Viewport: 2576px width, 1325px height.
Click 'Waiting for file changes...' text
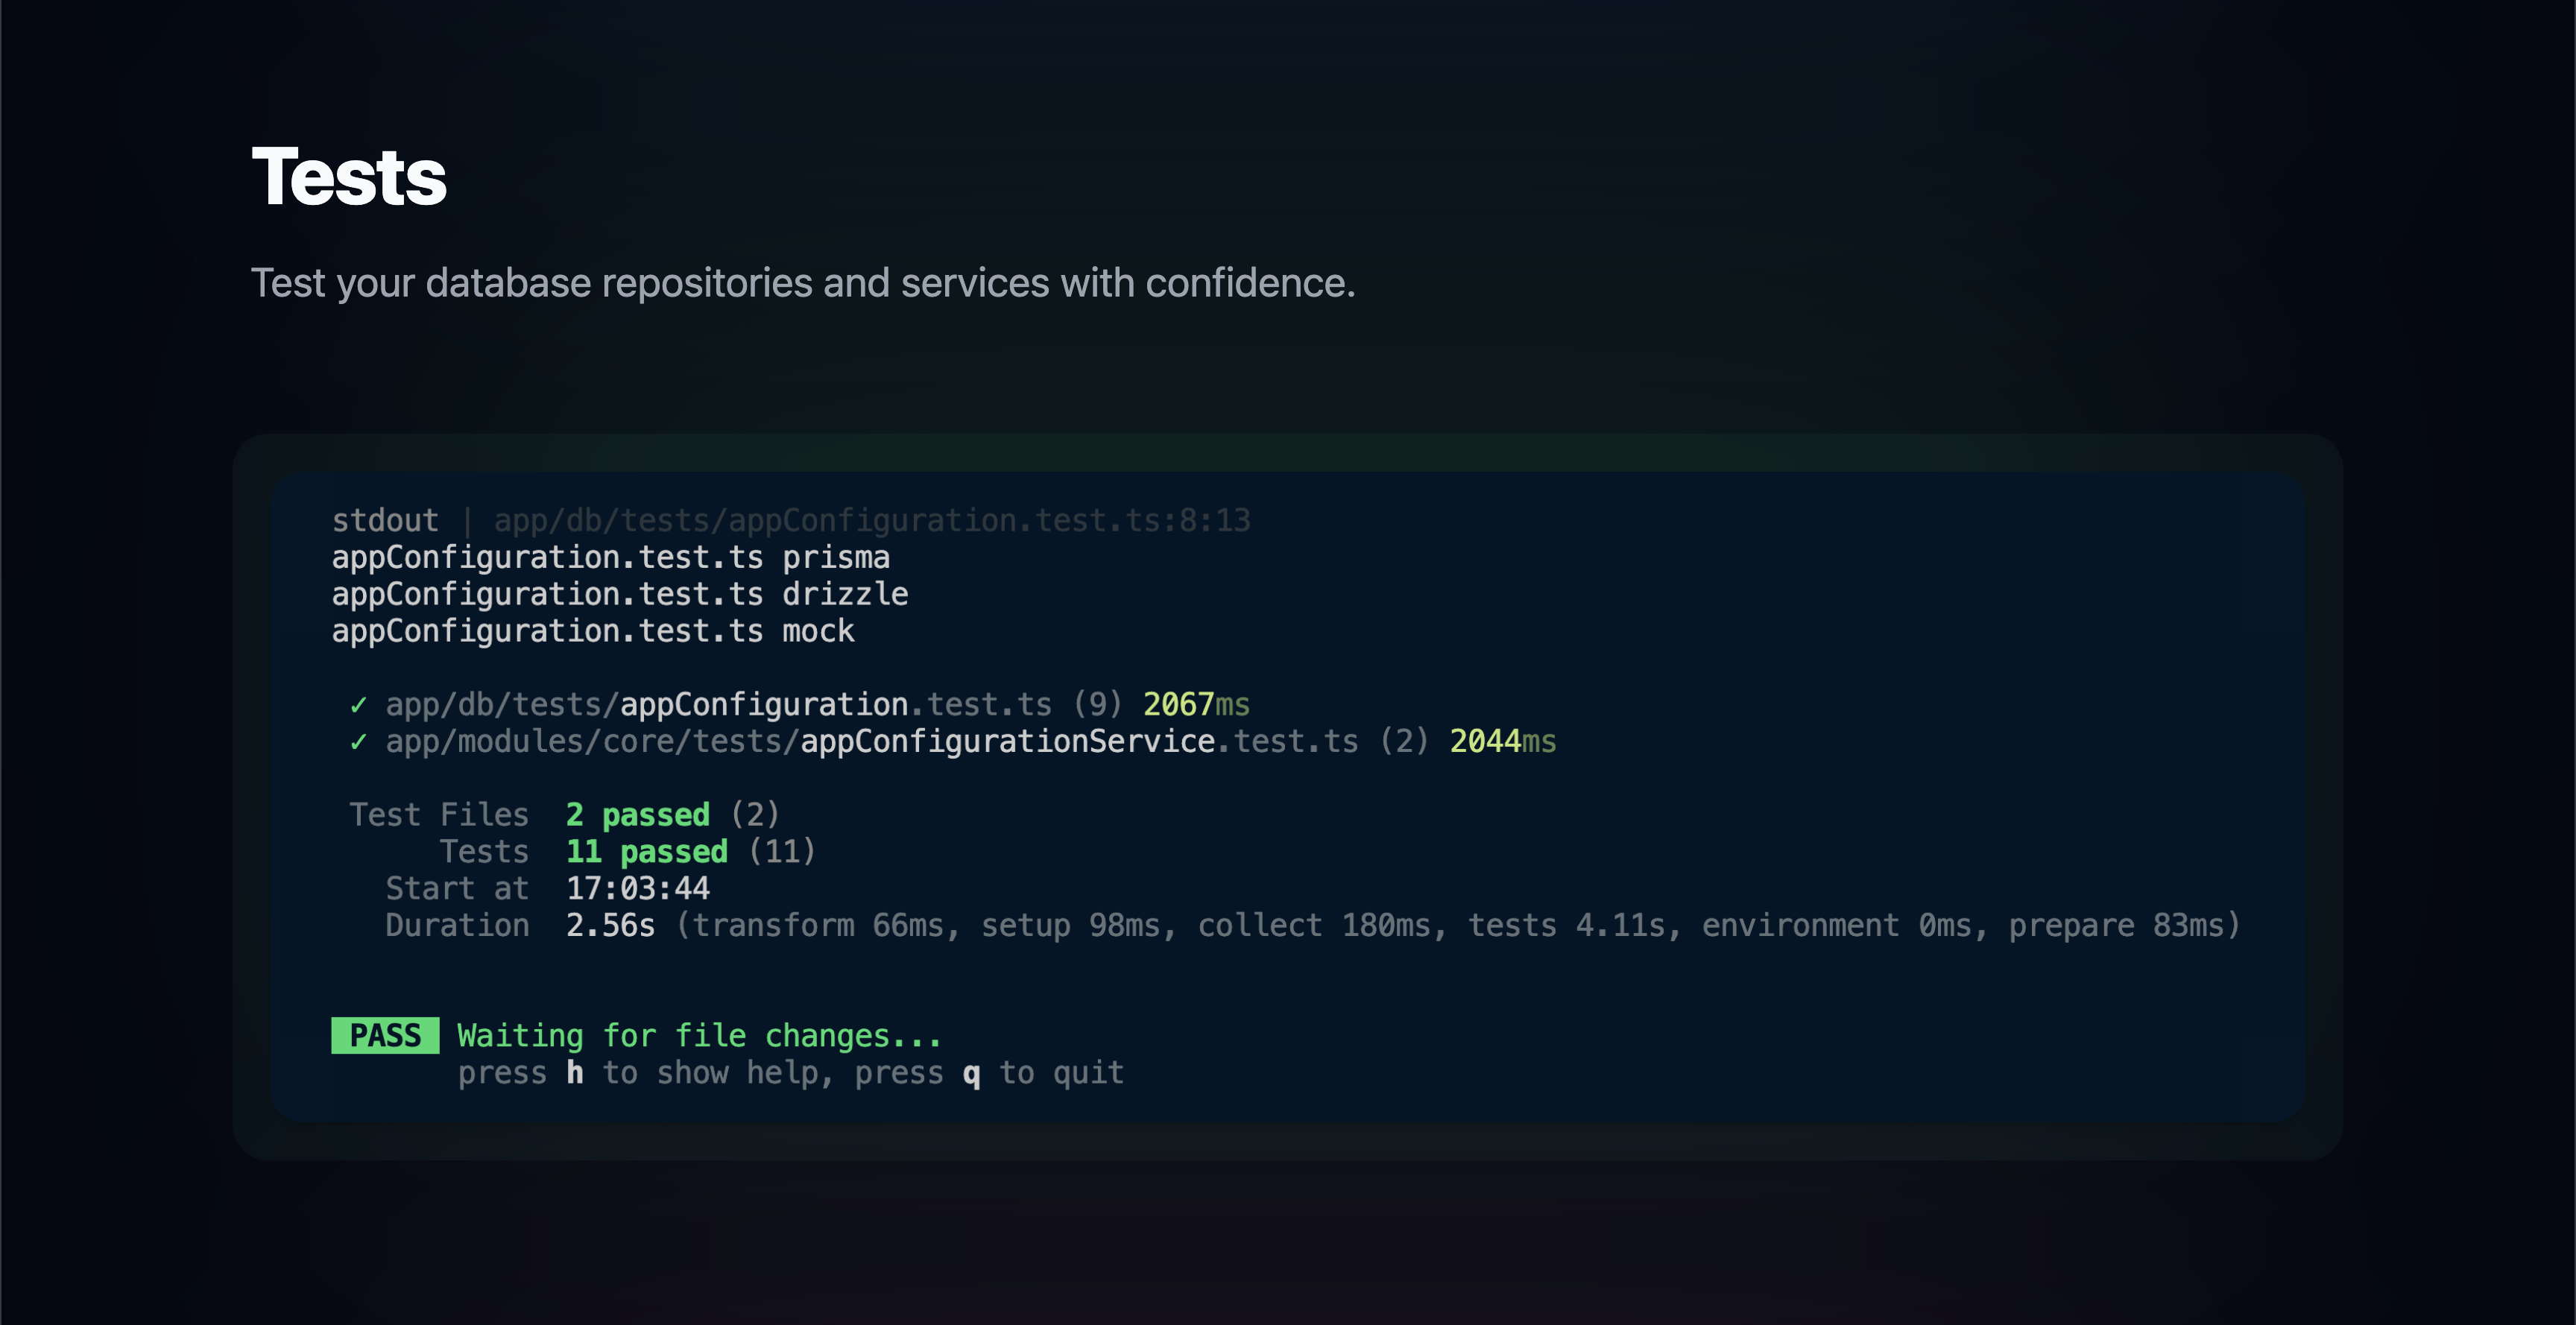[x=699, y=1035]
